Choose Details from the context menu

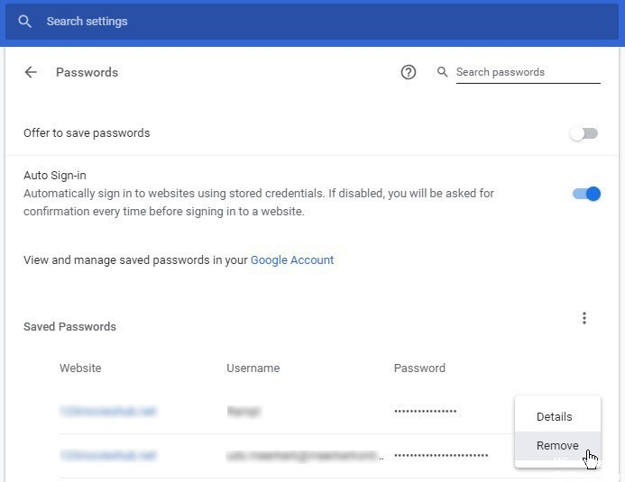pyautogui.click(x=554, y=417)
